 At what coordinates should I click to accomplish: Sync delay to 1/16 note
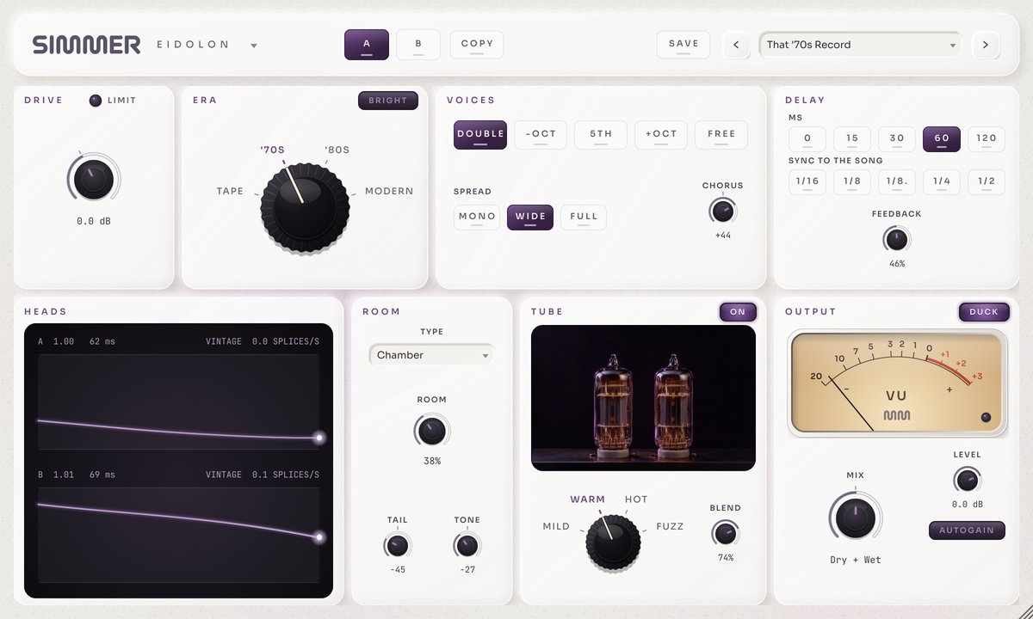(x=807, y=182)
